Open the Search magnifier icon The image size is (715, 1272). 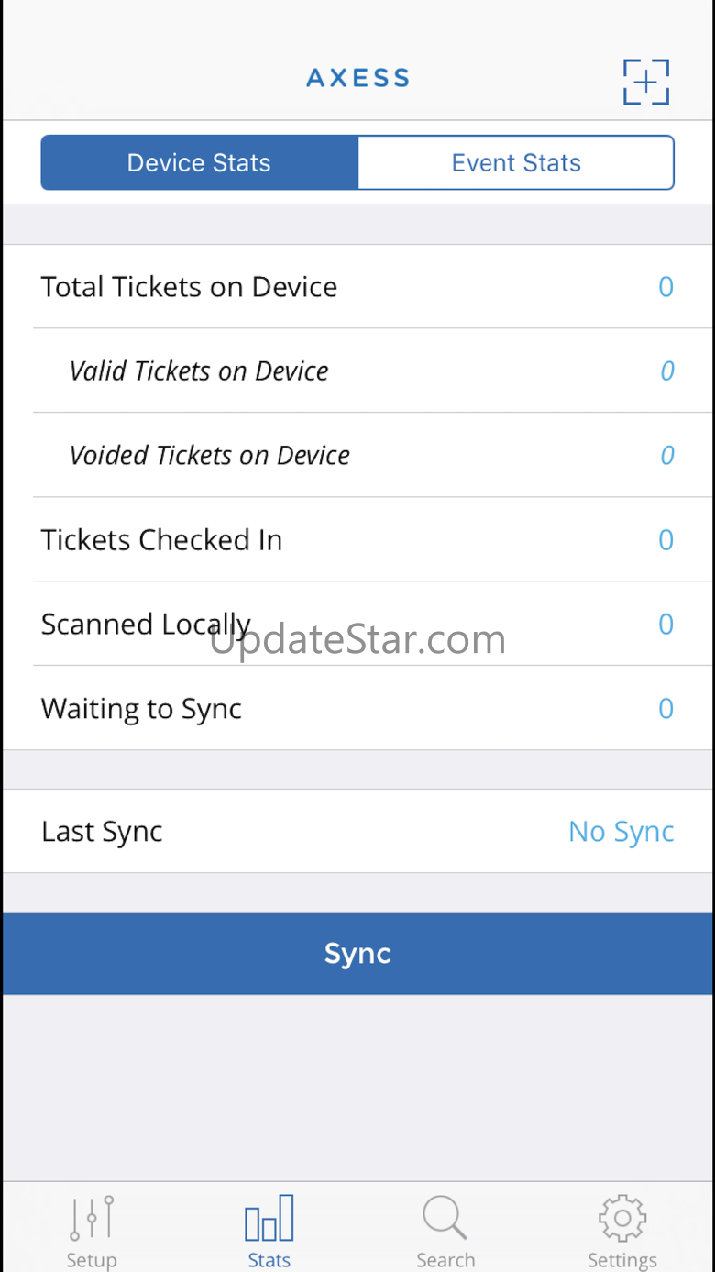pyautogui.click(x=445, y=1218)
